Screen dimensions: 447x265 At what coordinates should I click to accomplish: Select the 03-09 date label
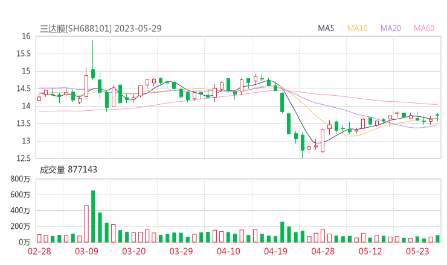[x=86, y=251]
